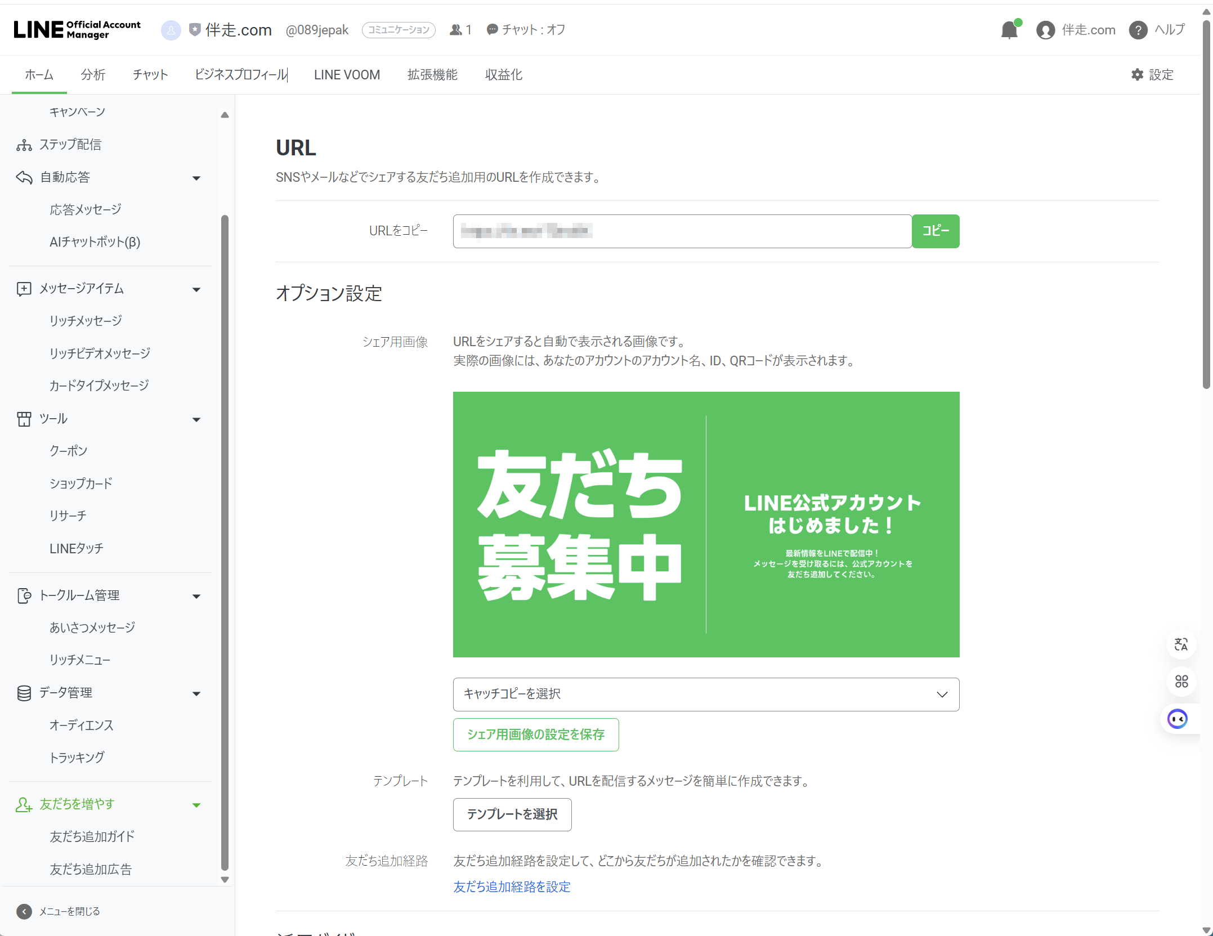The width and height of the screenshot is (1213, 936).
Task: Click the トークルーム管理 icon
Action: pyautogui.click(x=24, y=595)
